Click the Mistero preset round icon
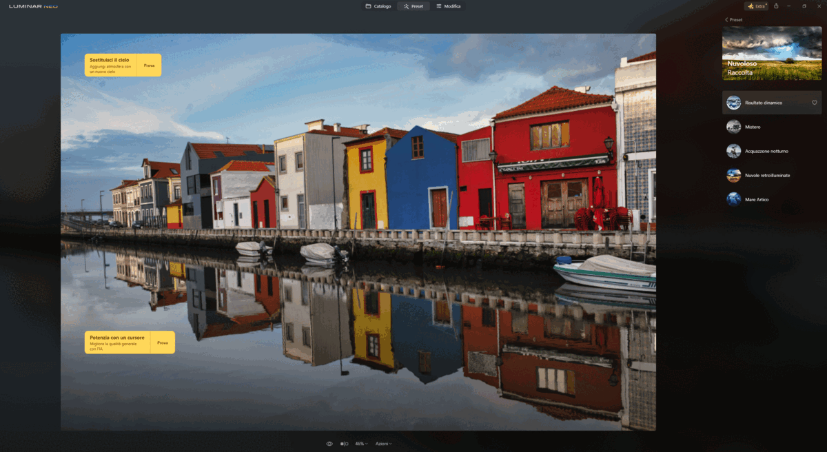 coord(734,127)
